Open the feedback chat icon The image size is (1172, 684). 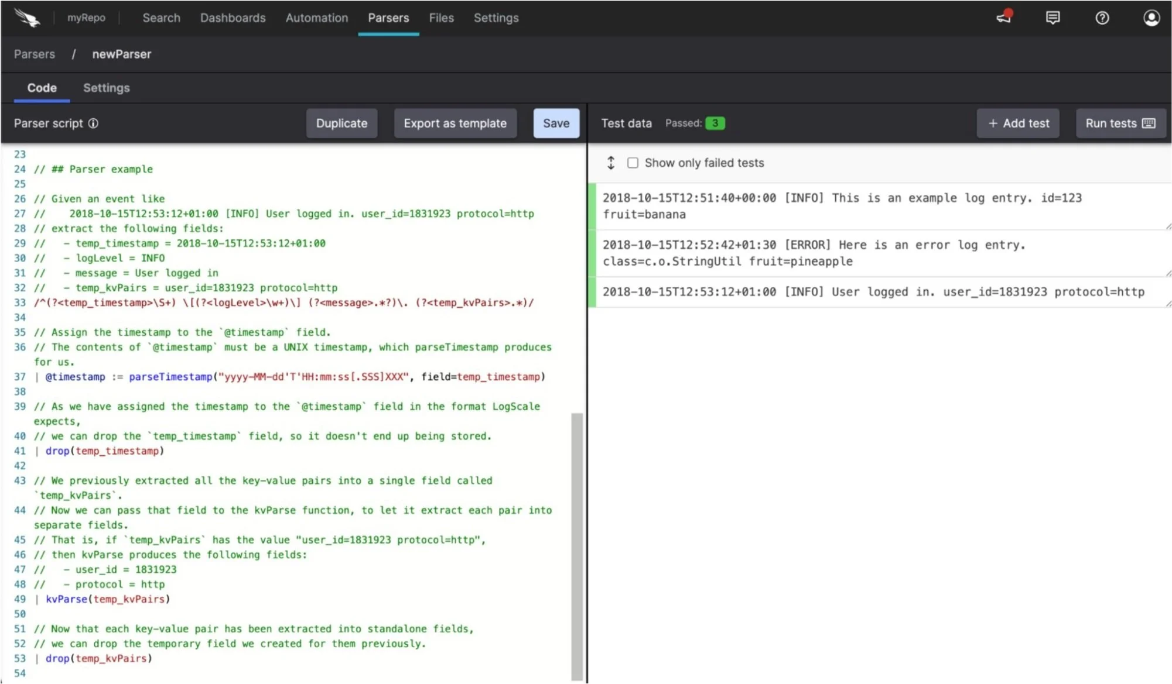(x=1053, y=18)
